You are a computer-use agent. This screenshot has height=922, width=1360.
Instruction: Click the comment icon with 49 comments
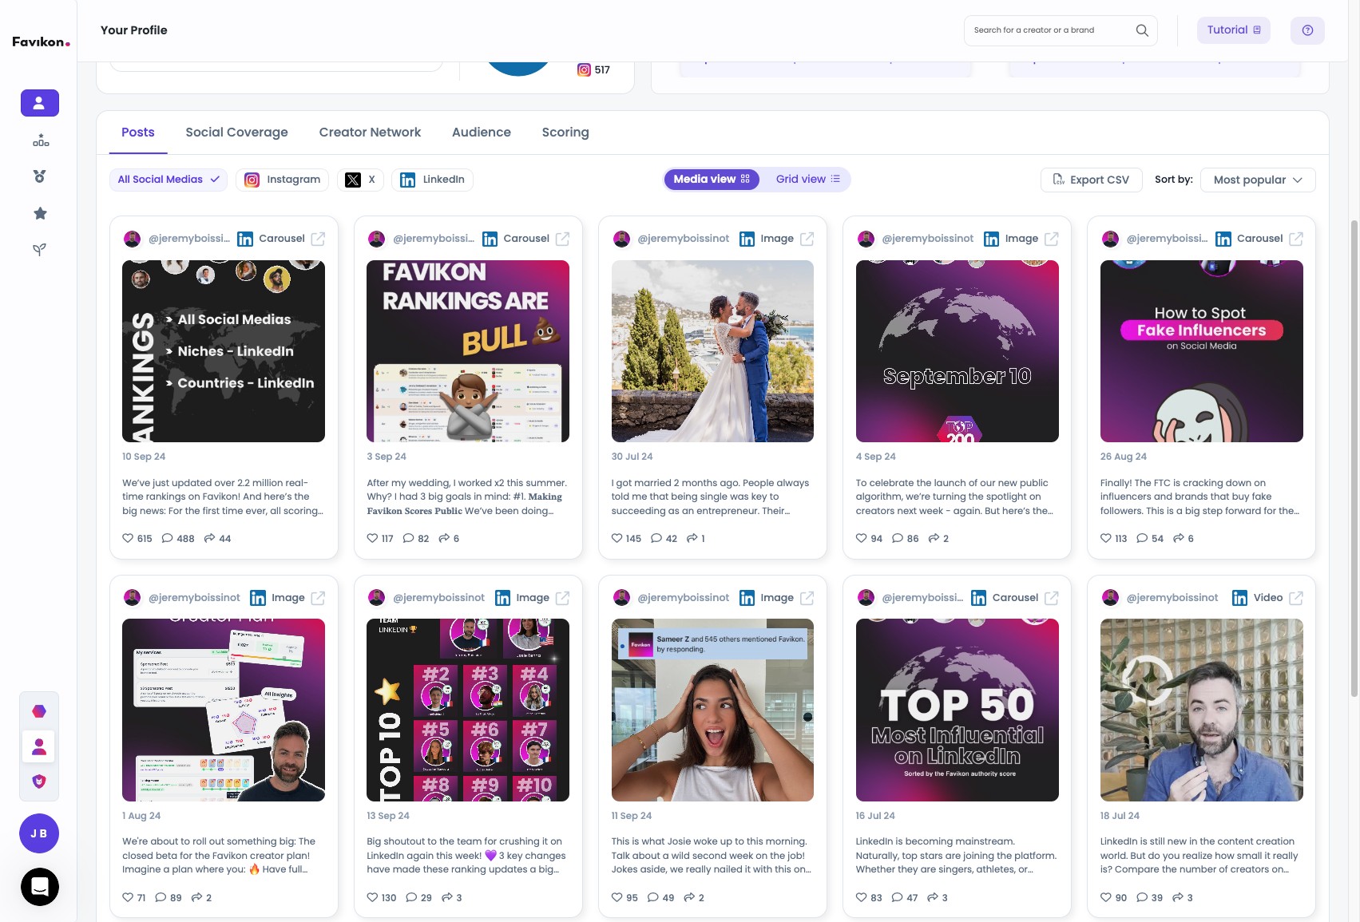click(x=653, y=897)
